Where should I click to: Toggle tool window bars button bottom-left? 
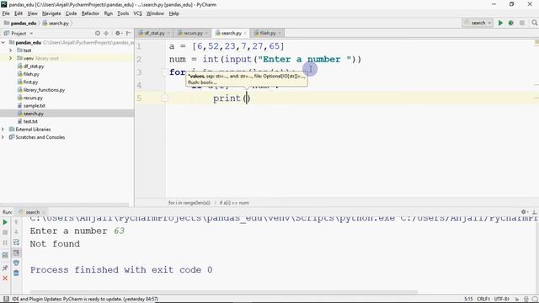point(6,299)
